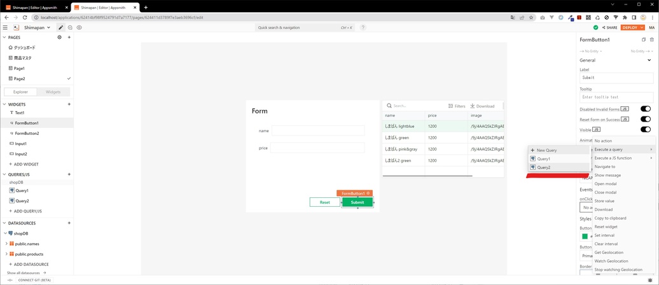This screenshot has width=659, height=285.
Task: Toggle Reset Form on Success switch
Action: coord(645,119)
